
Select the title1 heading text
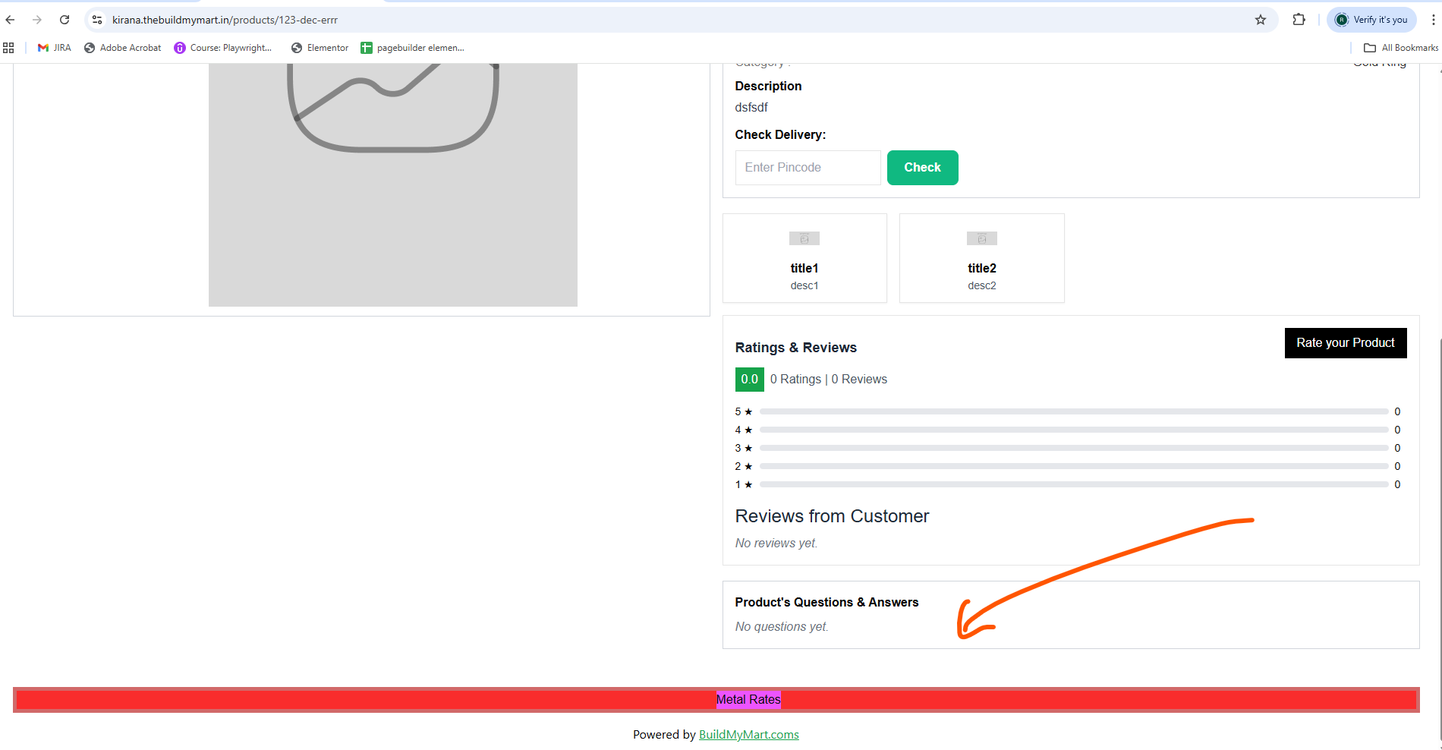coord(804,268)
